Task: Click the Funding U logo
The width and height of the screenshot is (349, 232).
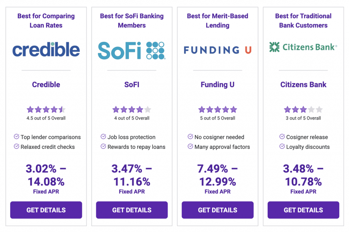Action: (x=217, y=50)
